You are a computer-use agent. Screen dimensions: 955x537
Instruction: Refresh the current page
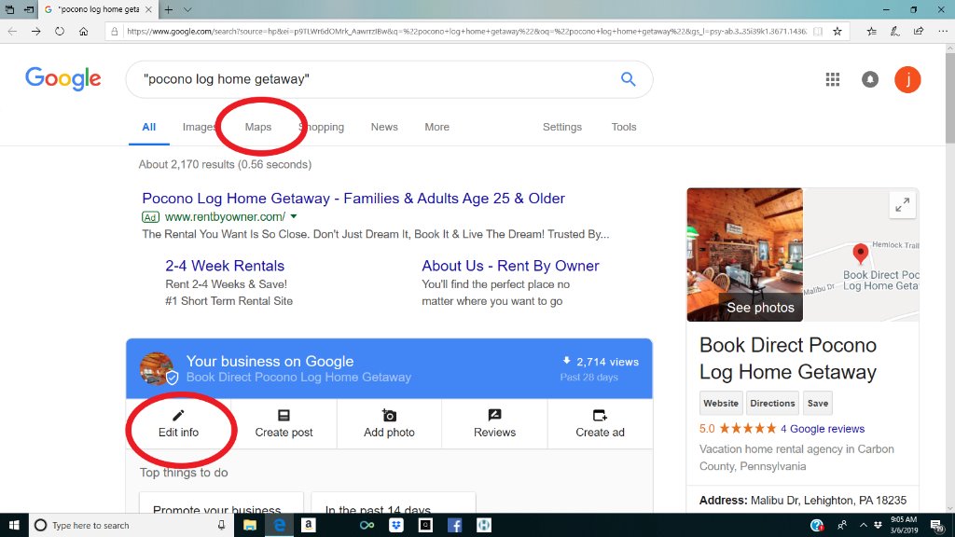coord(60,31)
